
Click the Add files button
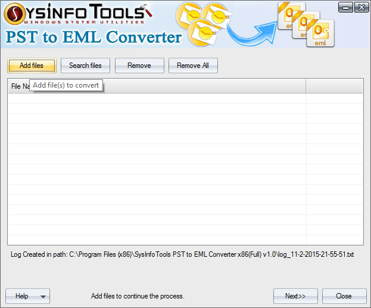(x=32, y=66)
